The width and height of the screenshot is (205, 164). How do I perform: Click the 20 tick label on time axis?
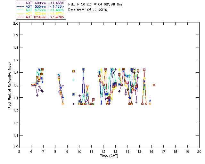tap(199, 152)
